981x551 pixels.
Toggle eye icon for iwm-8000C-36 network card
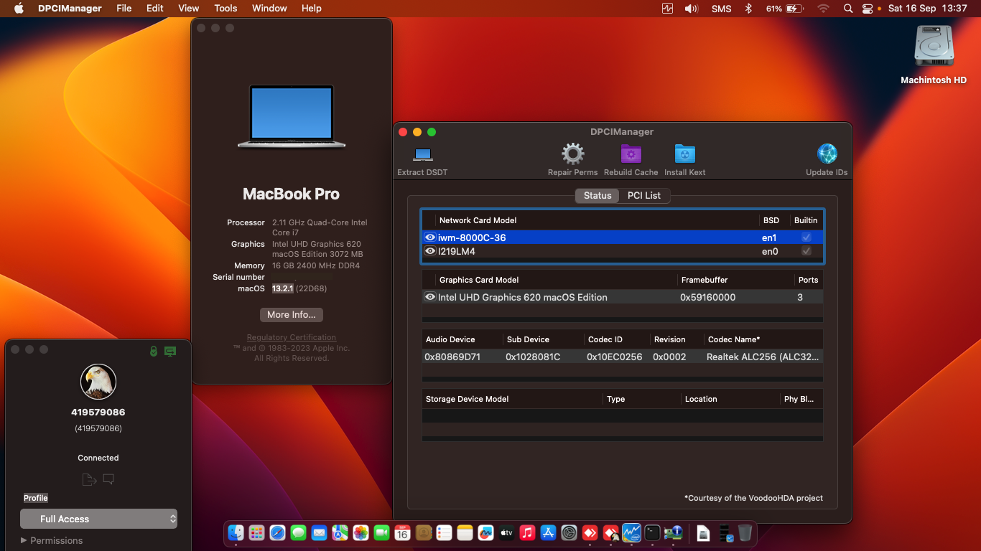tap(430, 237)
